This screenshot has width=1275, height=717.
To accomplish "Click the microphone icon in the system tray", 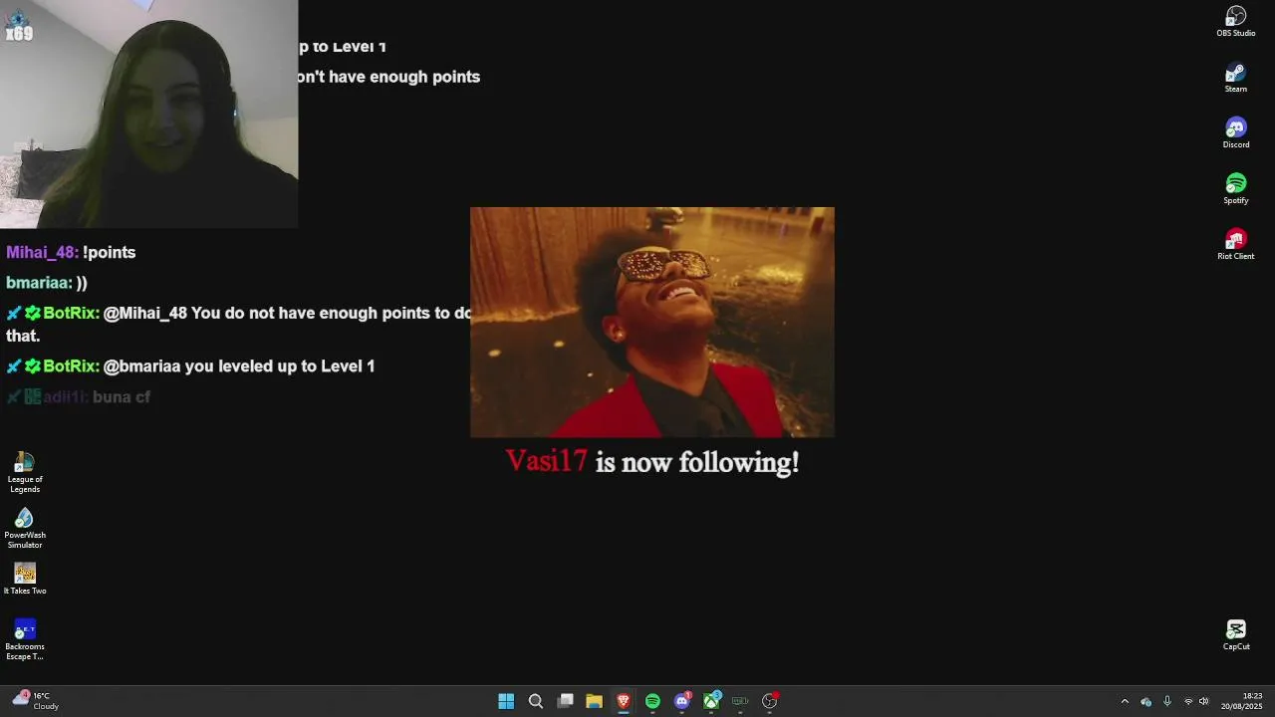I will coord(1166,701).
